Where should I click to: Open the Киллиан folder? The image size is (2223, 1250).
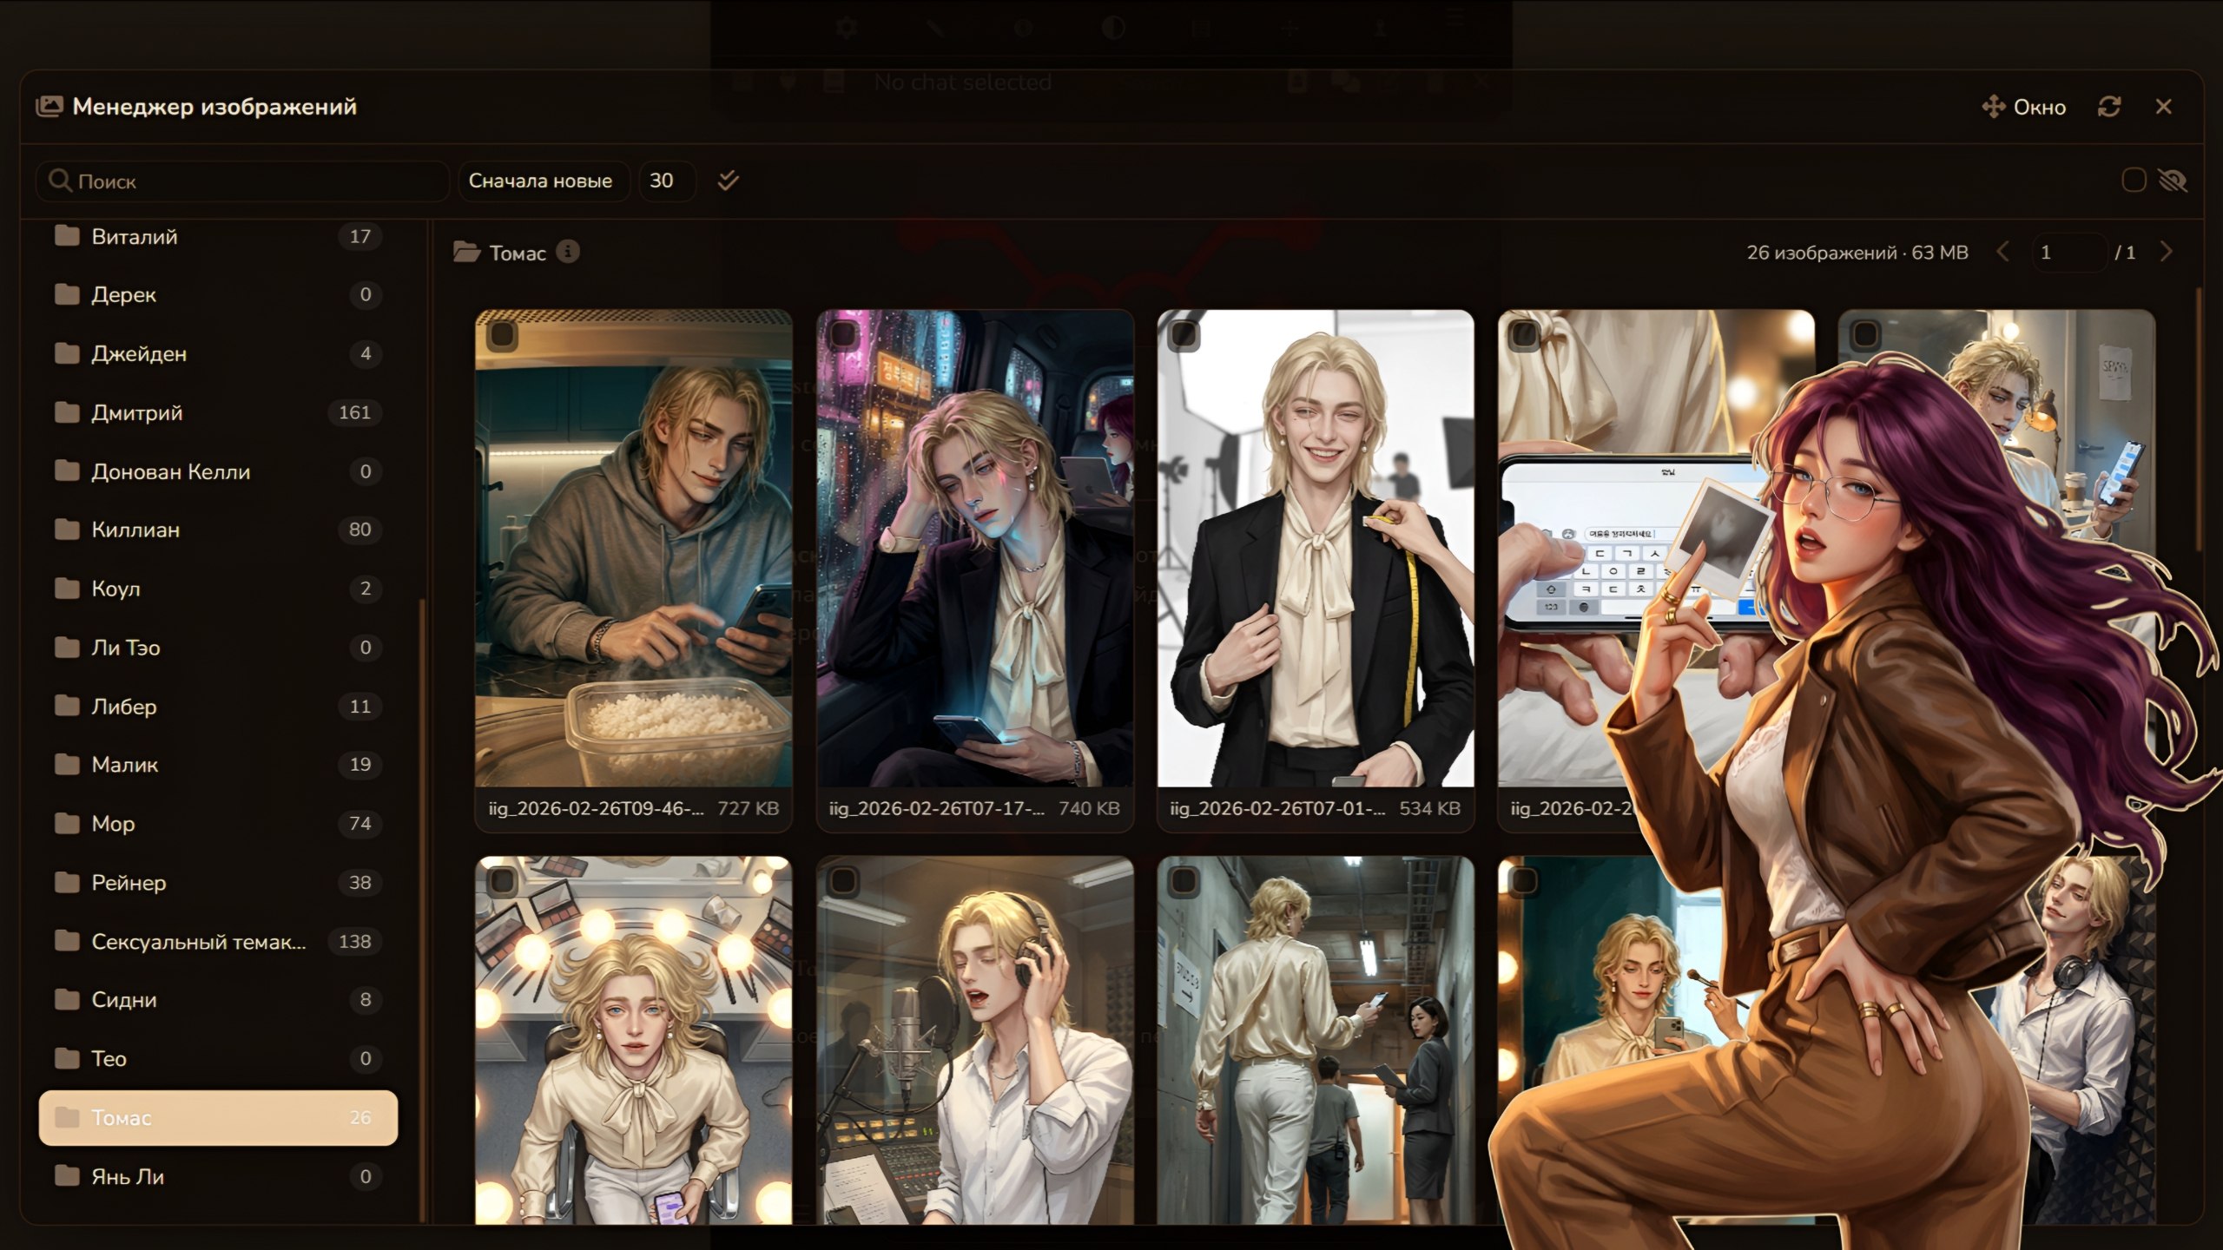point(218,530)
